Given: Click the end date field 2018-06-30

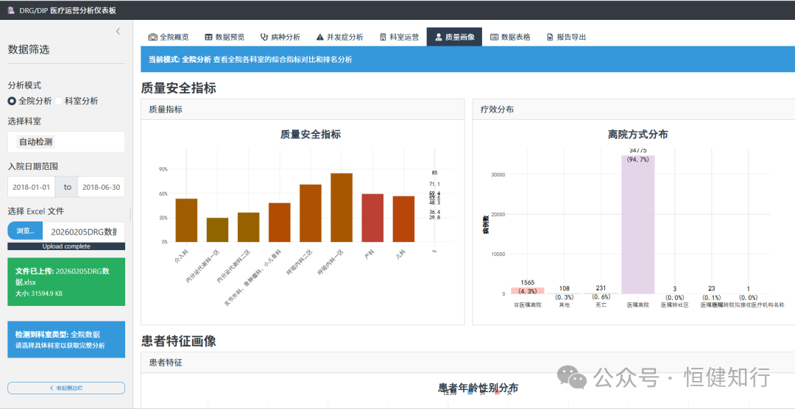Looking at the screenshot, I should coord(102,187).
